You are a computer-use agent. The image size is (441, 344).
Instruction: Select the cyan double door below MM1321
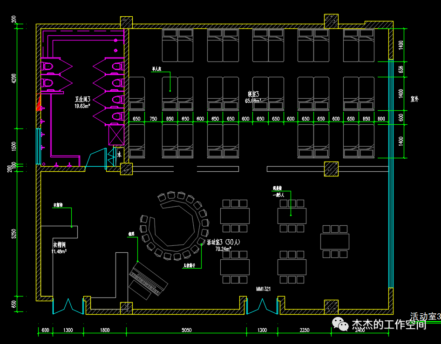[x=262, y=306]
